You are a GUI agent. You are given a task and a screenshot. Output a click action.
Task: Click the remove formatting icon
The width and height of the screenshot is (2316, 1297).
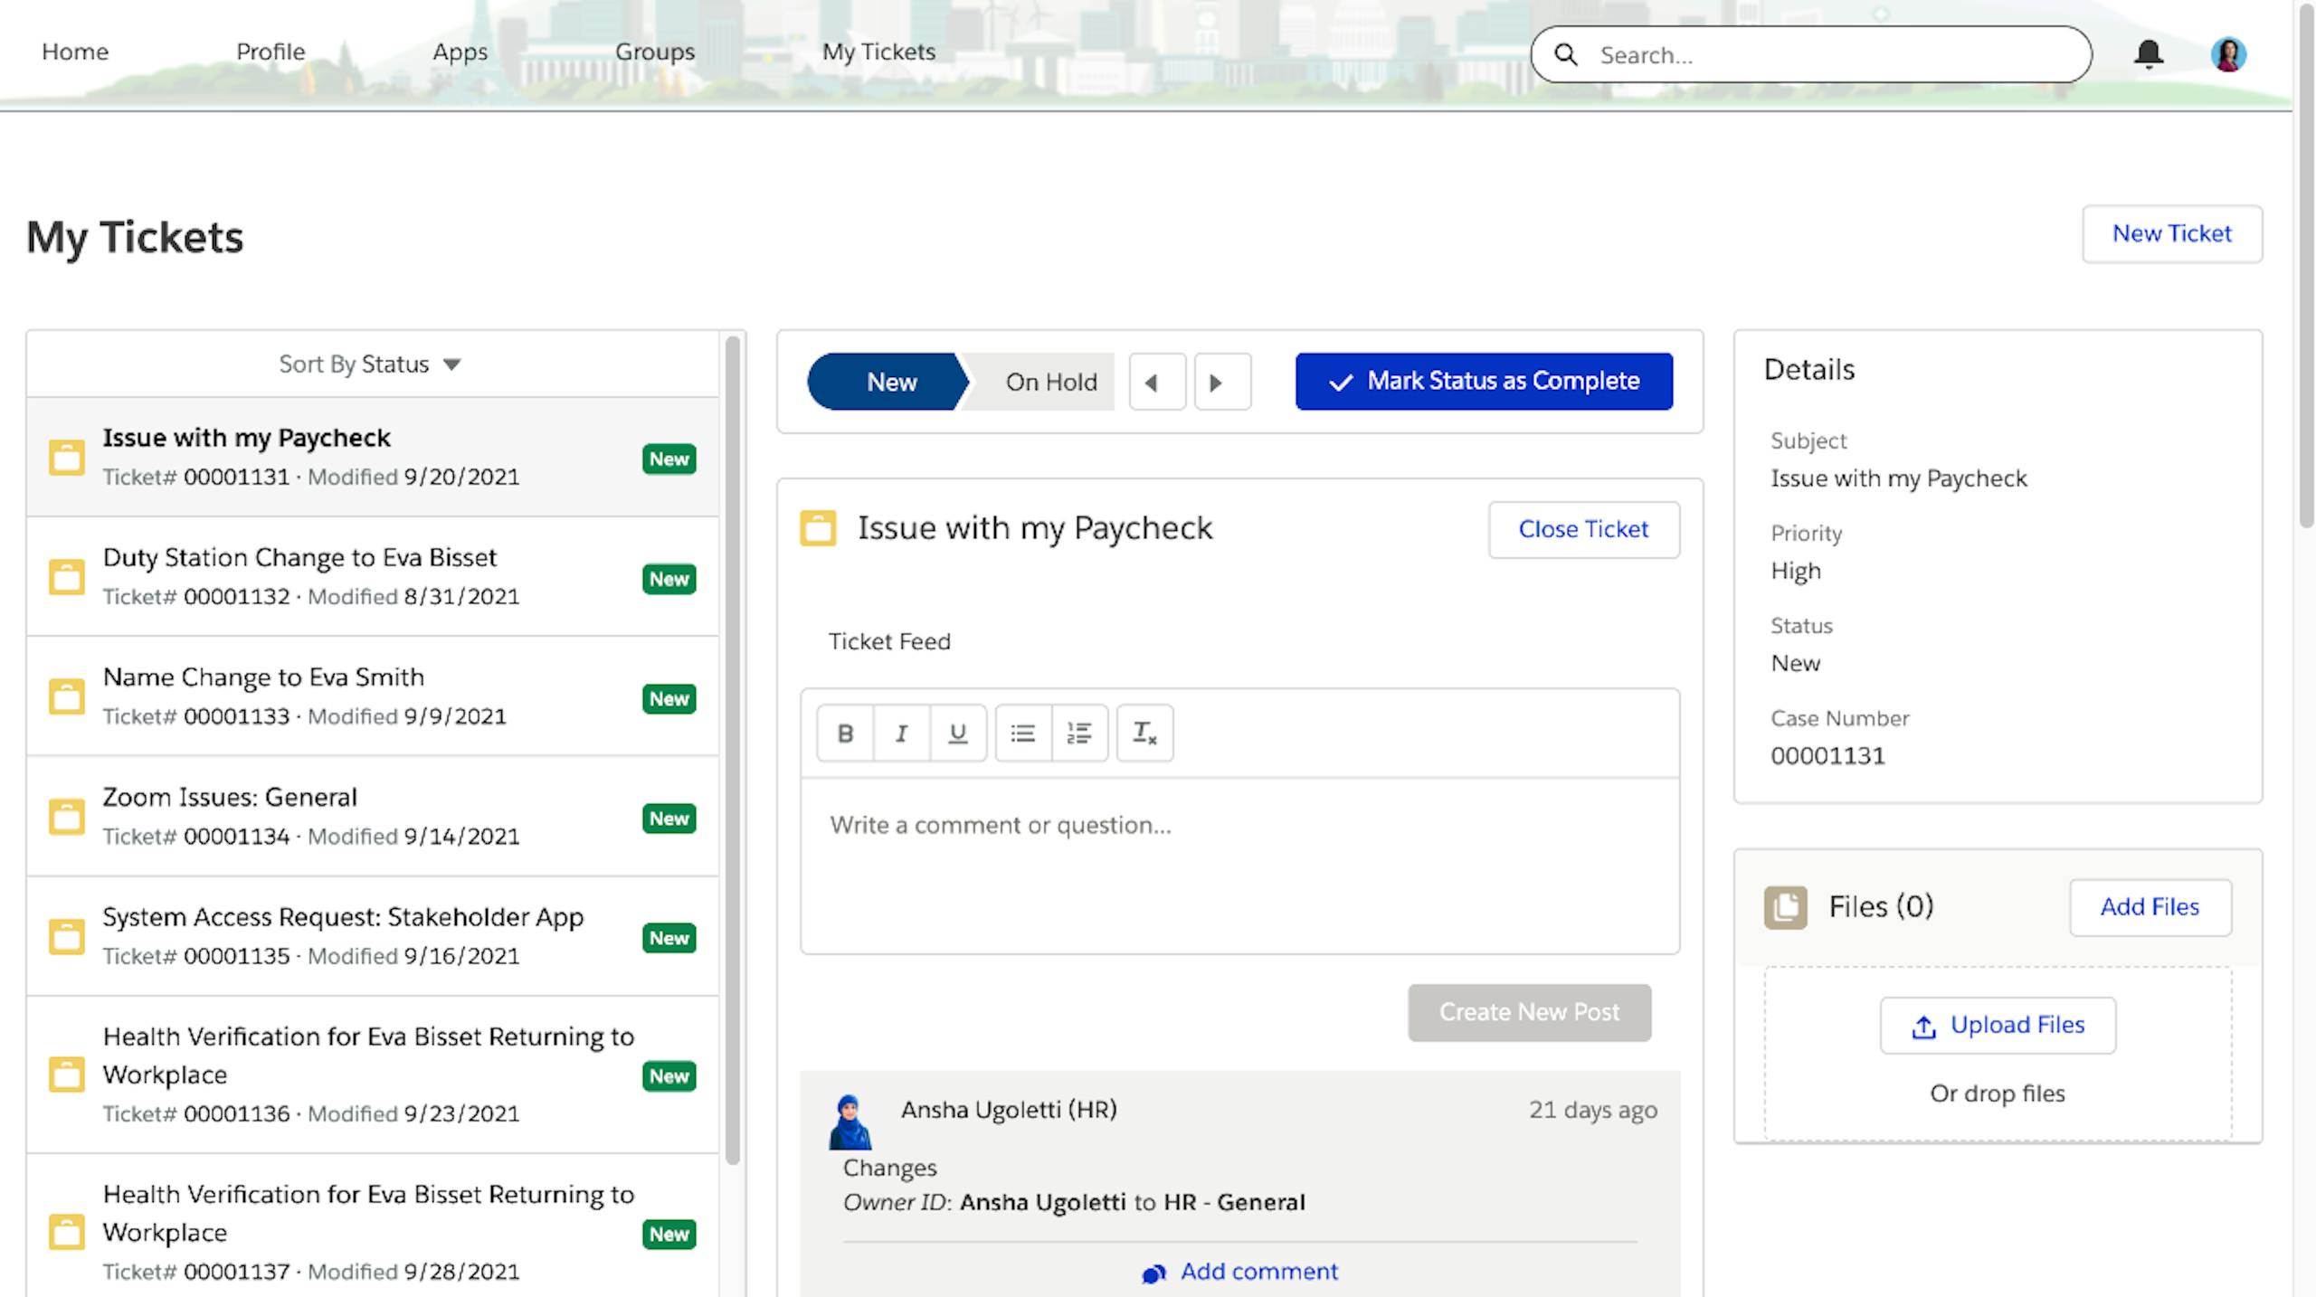click(x=1144, y=733)
